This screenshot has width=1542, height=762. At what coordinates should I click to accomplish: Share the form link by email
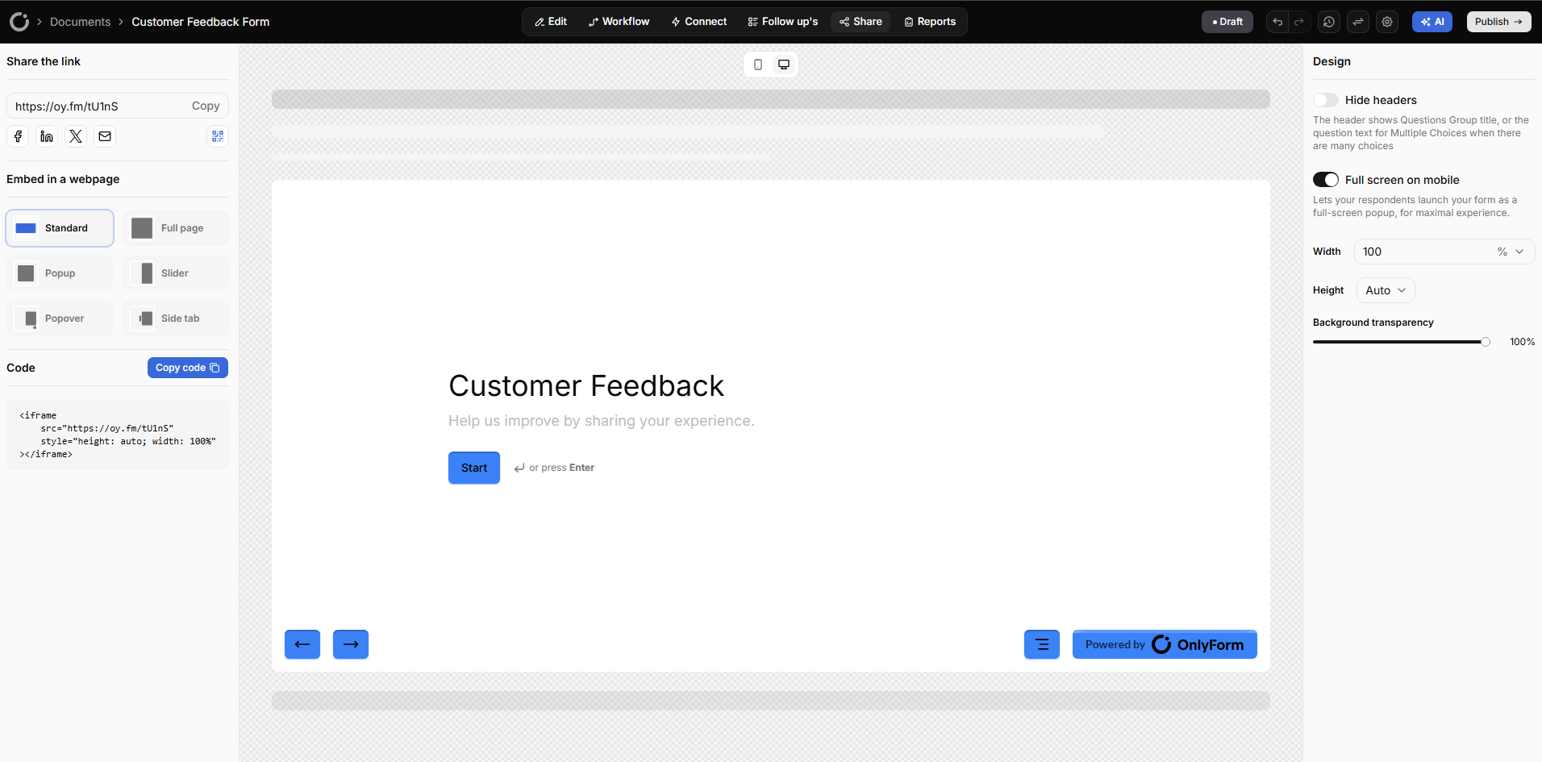click(105, 136)
